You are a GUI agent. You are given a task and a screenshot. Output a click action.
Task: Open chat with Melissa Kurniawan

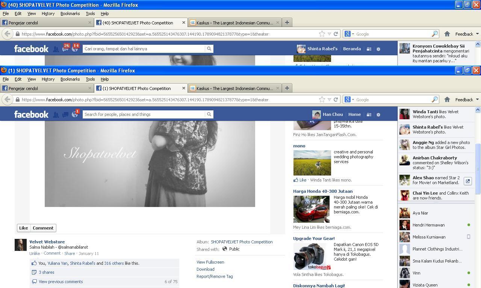[435, 237]
